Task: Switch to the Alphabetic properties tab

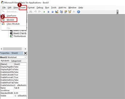Action: [5, 61]
